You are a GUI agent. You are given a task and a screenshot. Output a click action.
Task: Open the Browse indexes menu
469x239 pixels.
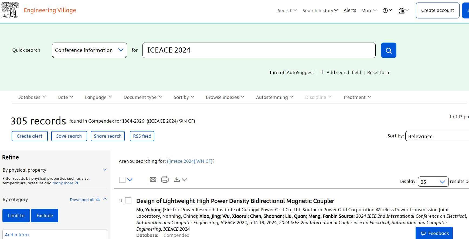[x=225, y=97]
